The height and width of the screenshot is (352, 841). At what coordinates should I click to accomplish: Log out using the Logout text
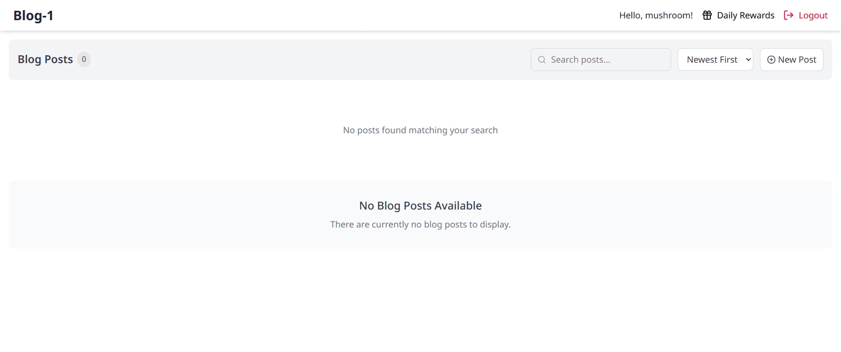pyautogui.click(x=813, y=15)
